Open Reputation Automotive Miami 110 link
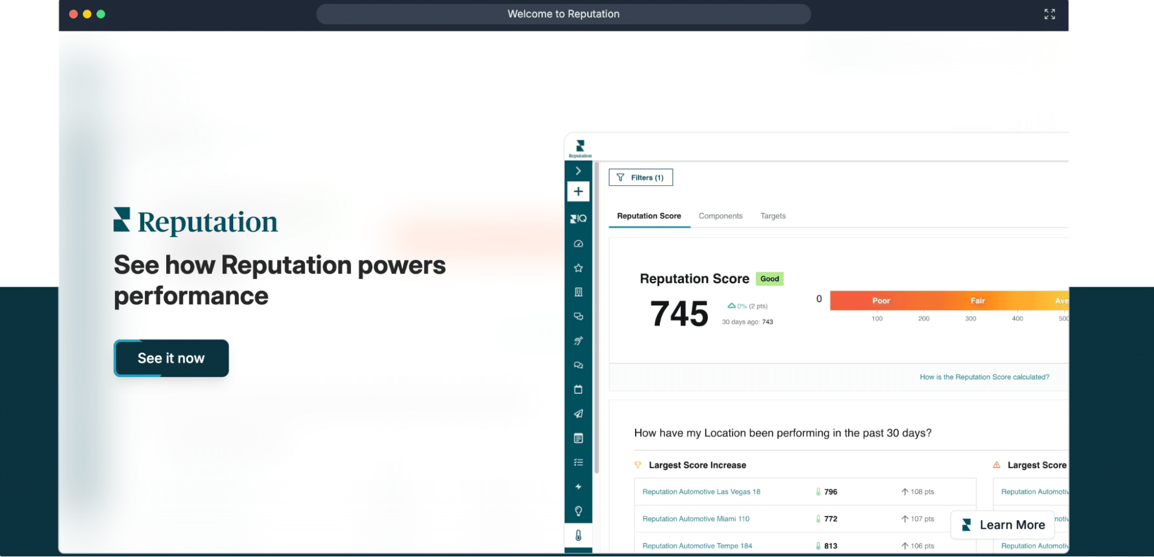This screenshot has height=557, width=1154. (696, 519)
